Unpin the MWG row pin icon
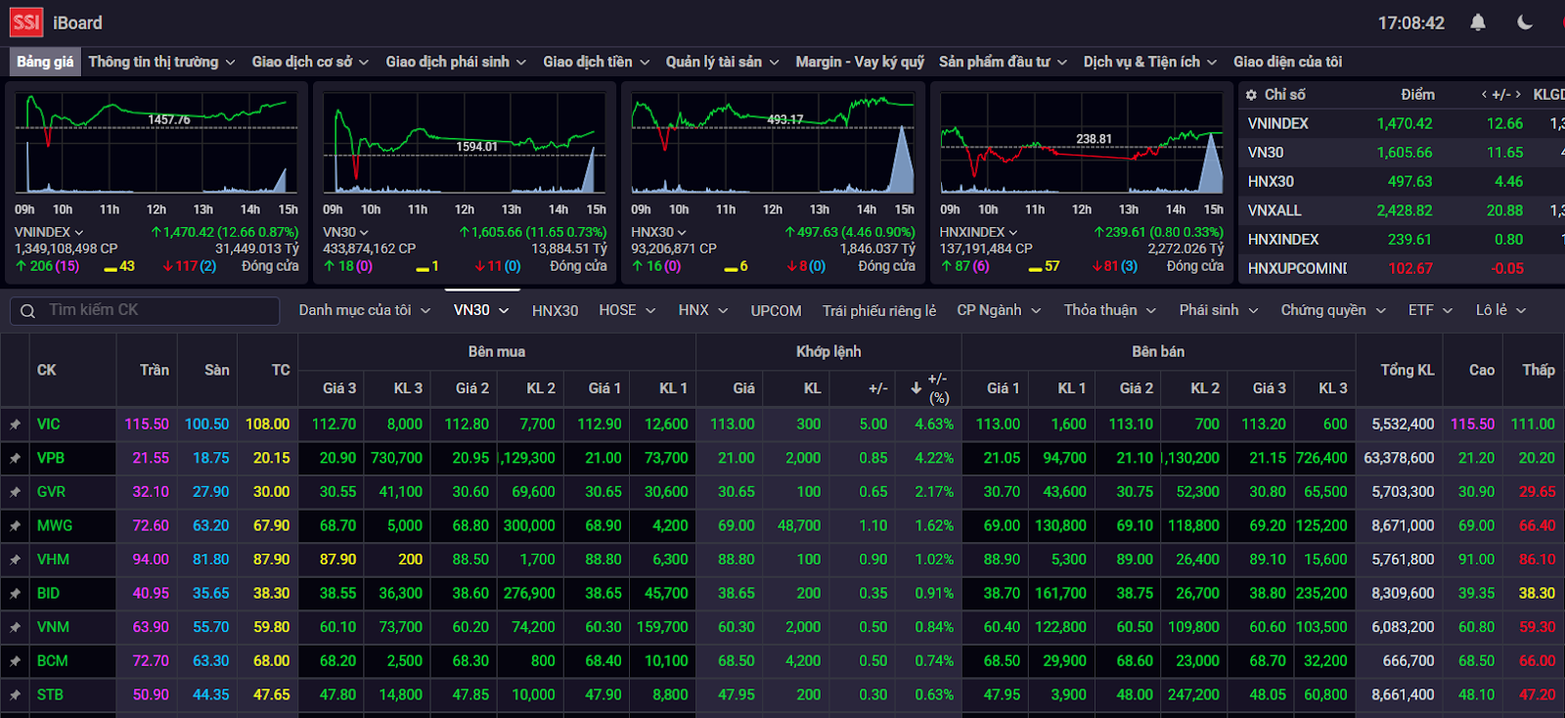Image resolution: width=1565 pixels, height=718 pixels. (x=15, y=526)
